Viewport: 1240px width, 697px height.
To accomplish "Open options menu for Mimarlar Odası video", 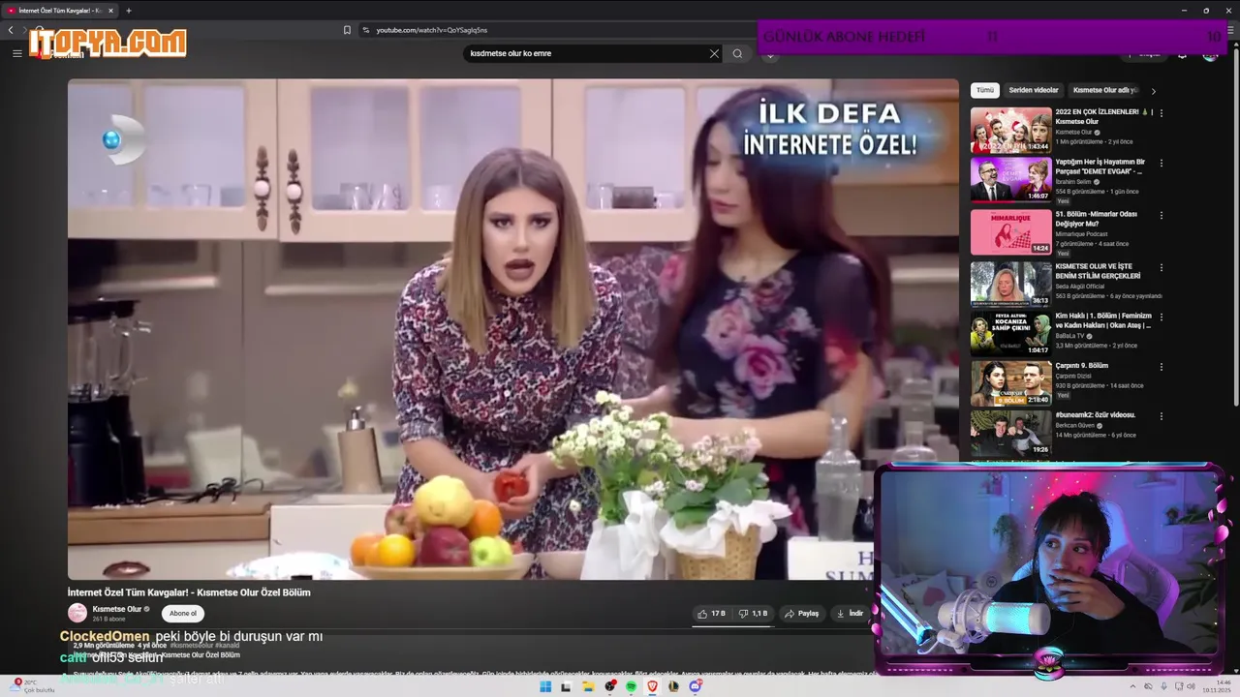I will (1162, 215).
